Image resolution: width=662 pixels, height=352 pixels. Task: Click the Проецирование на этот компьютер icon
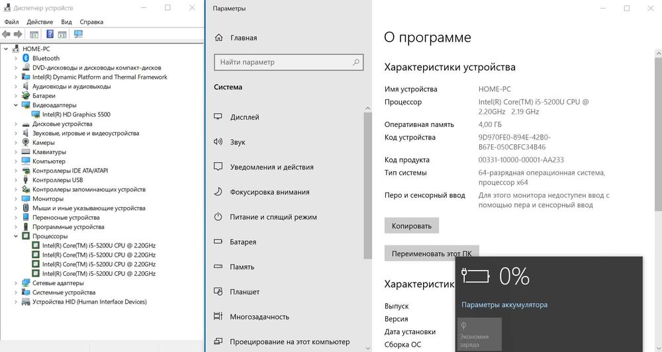coord(218,341)
